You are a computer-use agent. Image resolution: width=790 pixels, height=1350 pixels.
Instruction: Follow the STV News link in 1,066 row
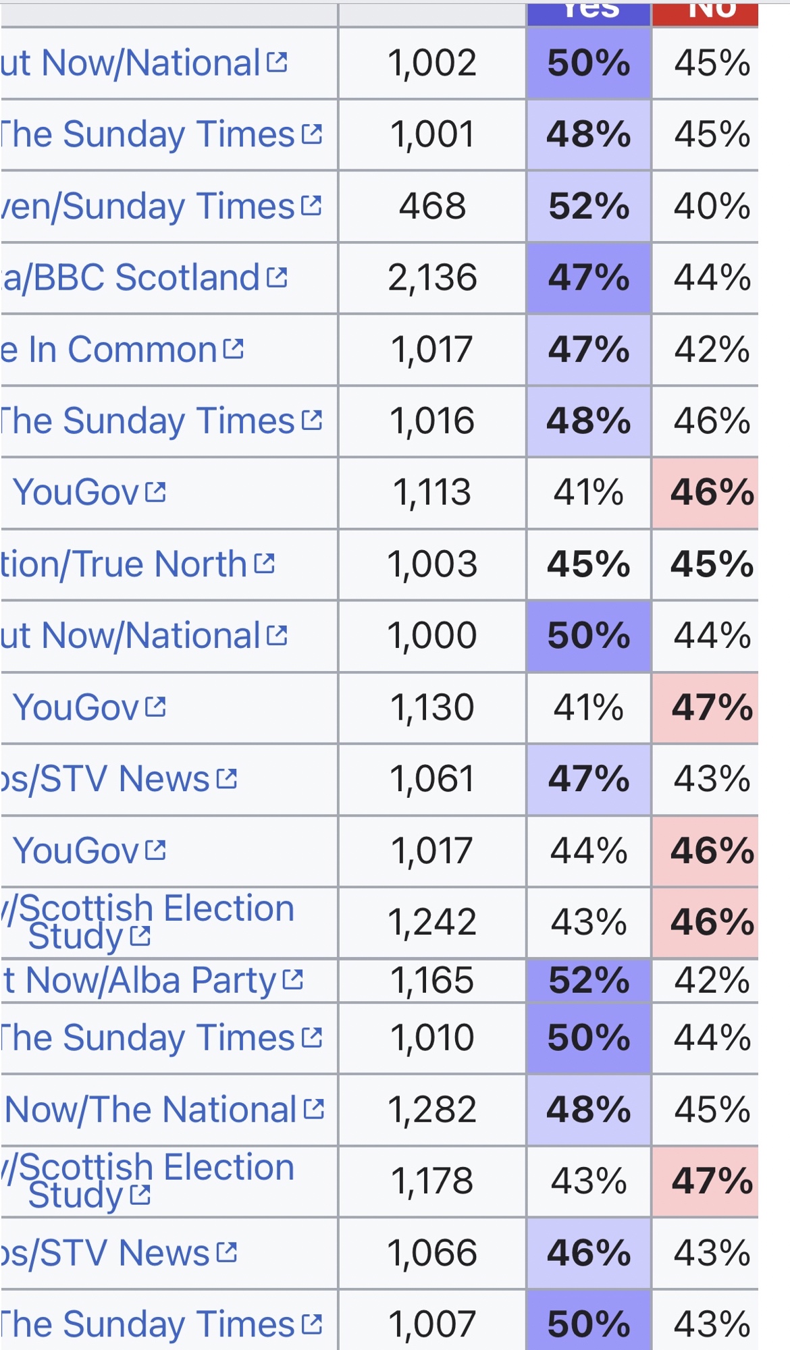point(105,1253)
